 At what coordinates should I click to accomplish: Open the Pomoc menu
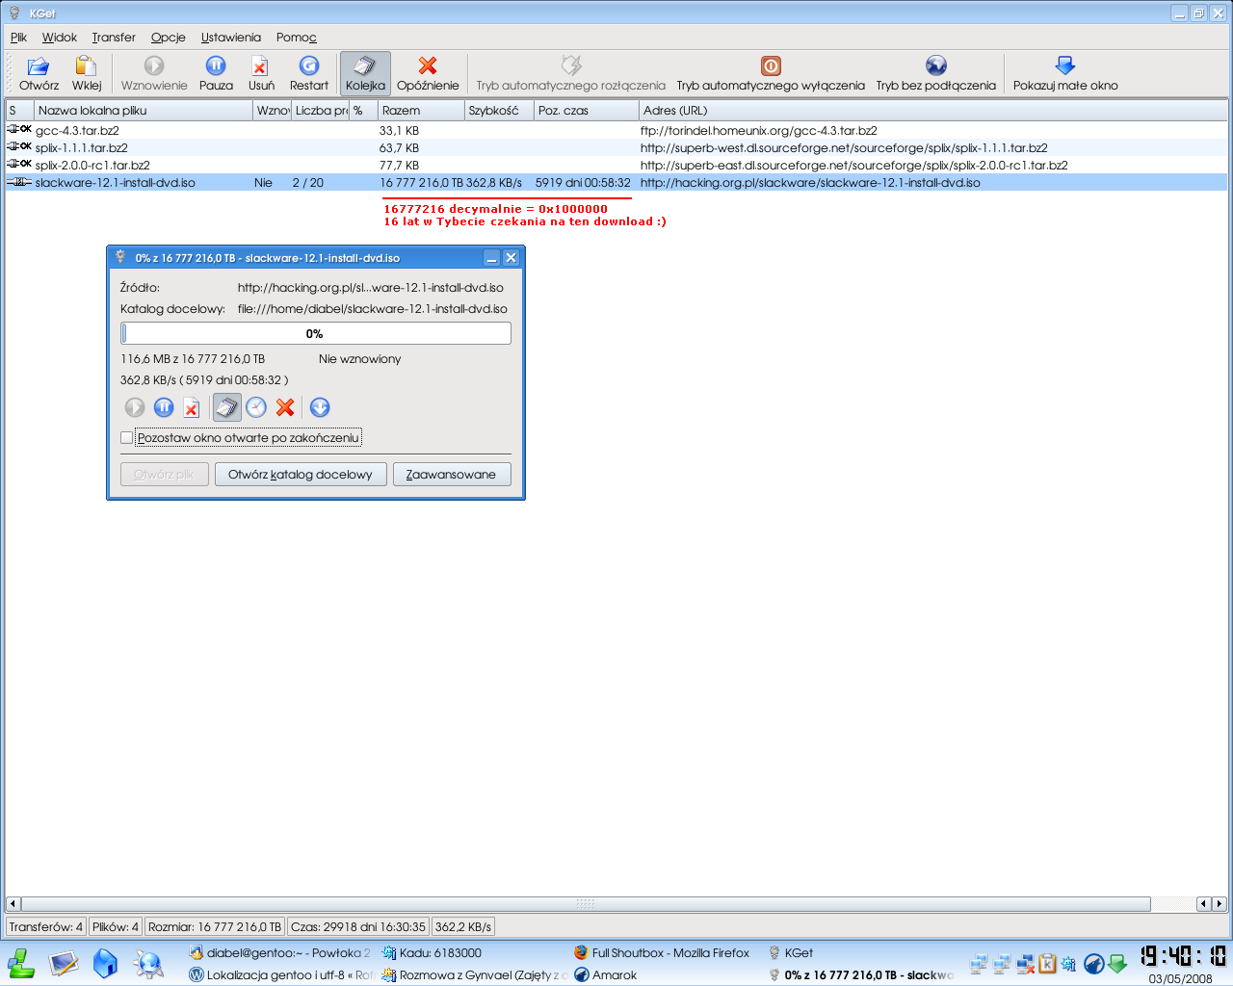tap(297, 38)
